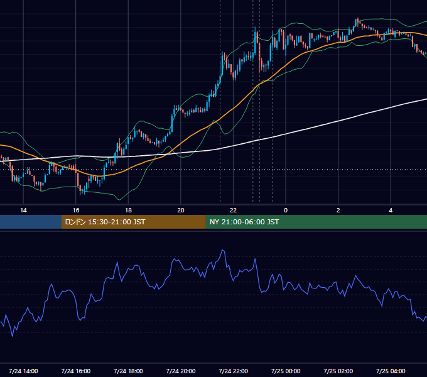
Task: Click the 7/25 04:00 date label
Action: (x=391, y=371)
